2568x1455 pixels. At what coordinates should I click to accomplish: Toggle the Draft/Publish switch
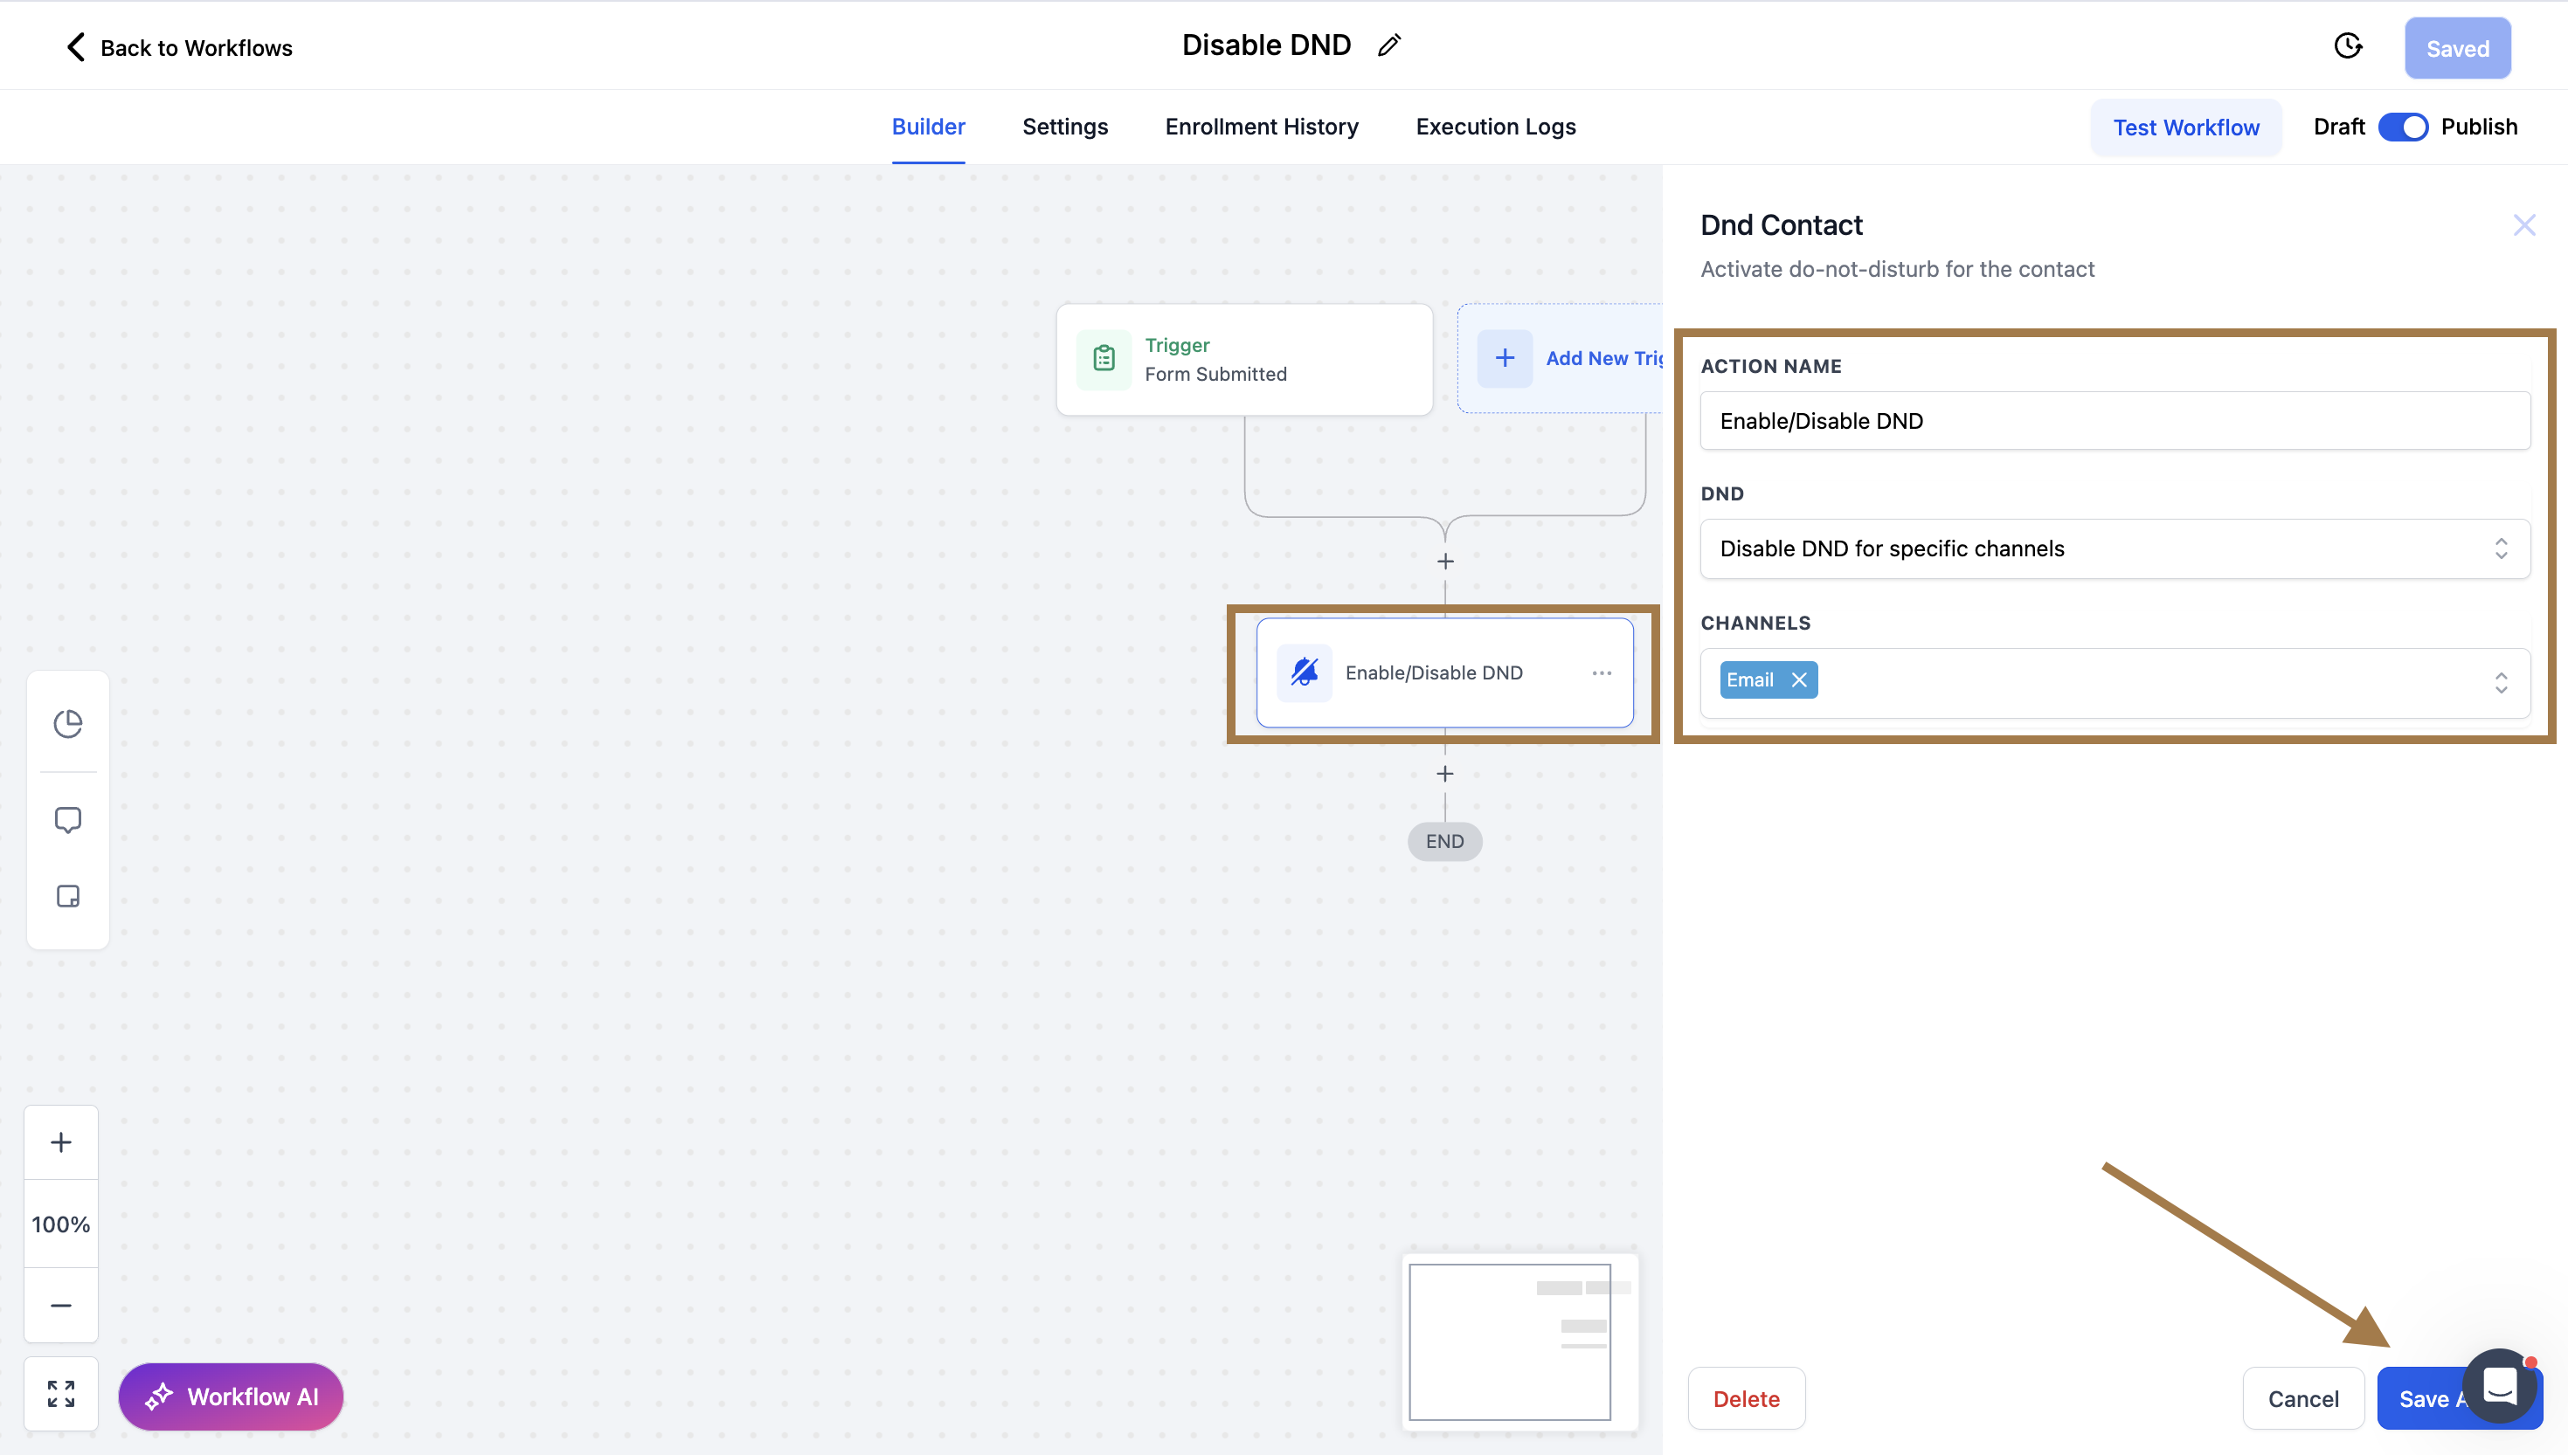coord(2403,127)
